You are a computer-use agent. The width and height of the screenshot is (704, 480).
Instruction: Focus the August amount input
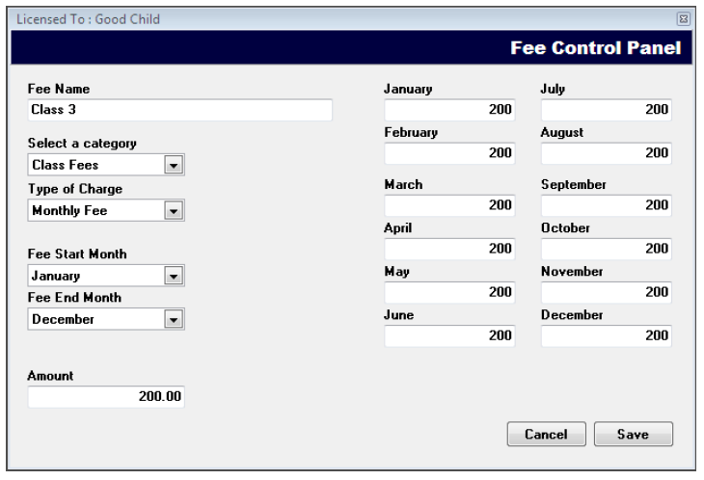point(606,153)
